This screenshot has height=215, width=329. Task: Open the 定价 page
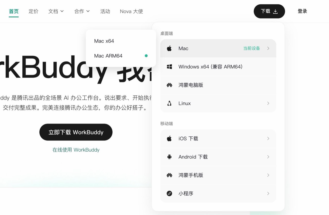tap(33, 11)
